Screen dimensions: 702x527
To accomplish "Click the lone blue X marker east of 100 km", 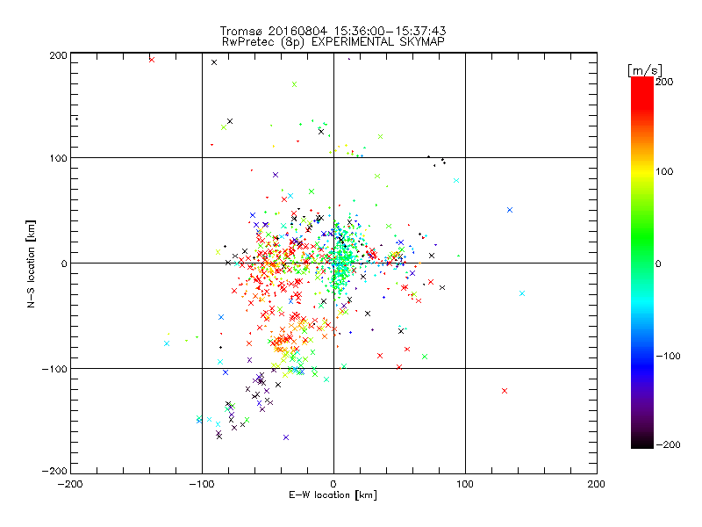I will pyautogui.click(x=510, y=210).
